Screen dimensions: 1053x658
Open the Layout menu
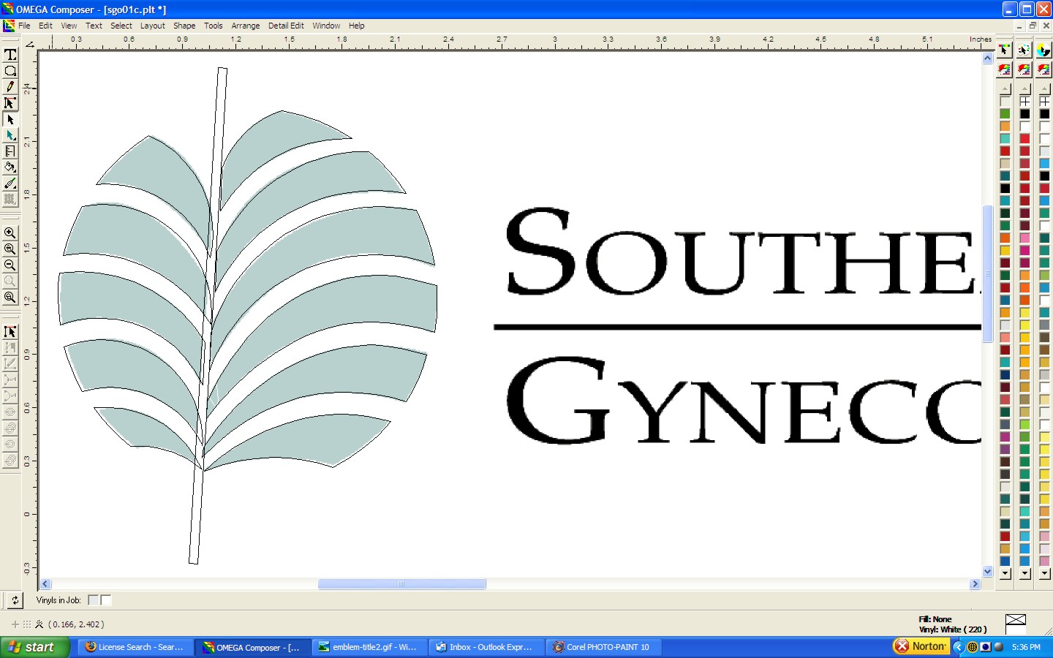pos(153,26)
